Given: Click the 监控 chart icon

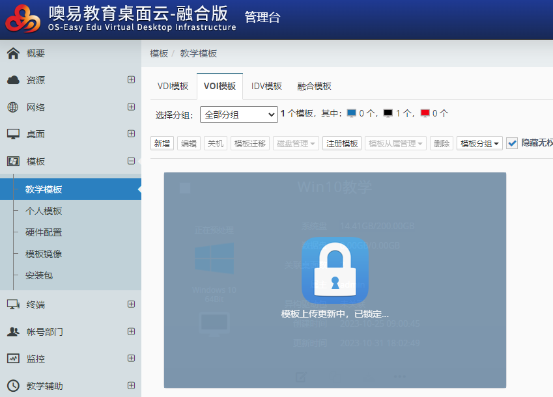Looking at the screenshot, I should [x=13, y=359].
